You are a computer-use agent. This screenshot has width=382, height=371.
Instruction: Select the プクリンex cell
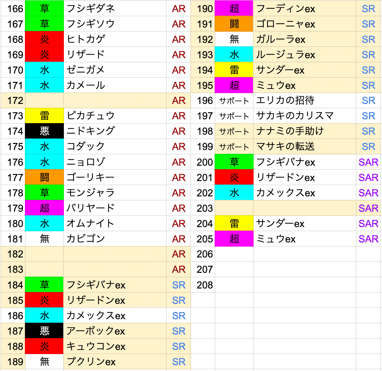click(x=115, y=362)
